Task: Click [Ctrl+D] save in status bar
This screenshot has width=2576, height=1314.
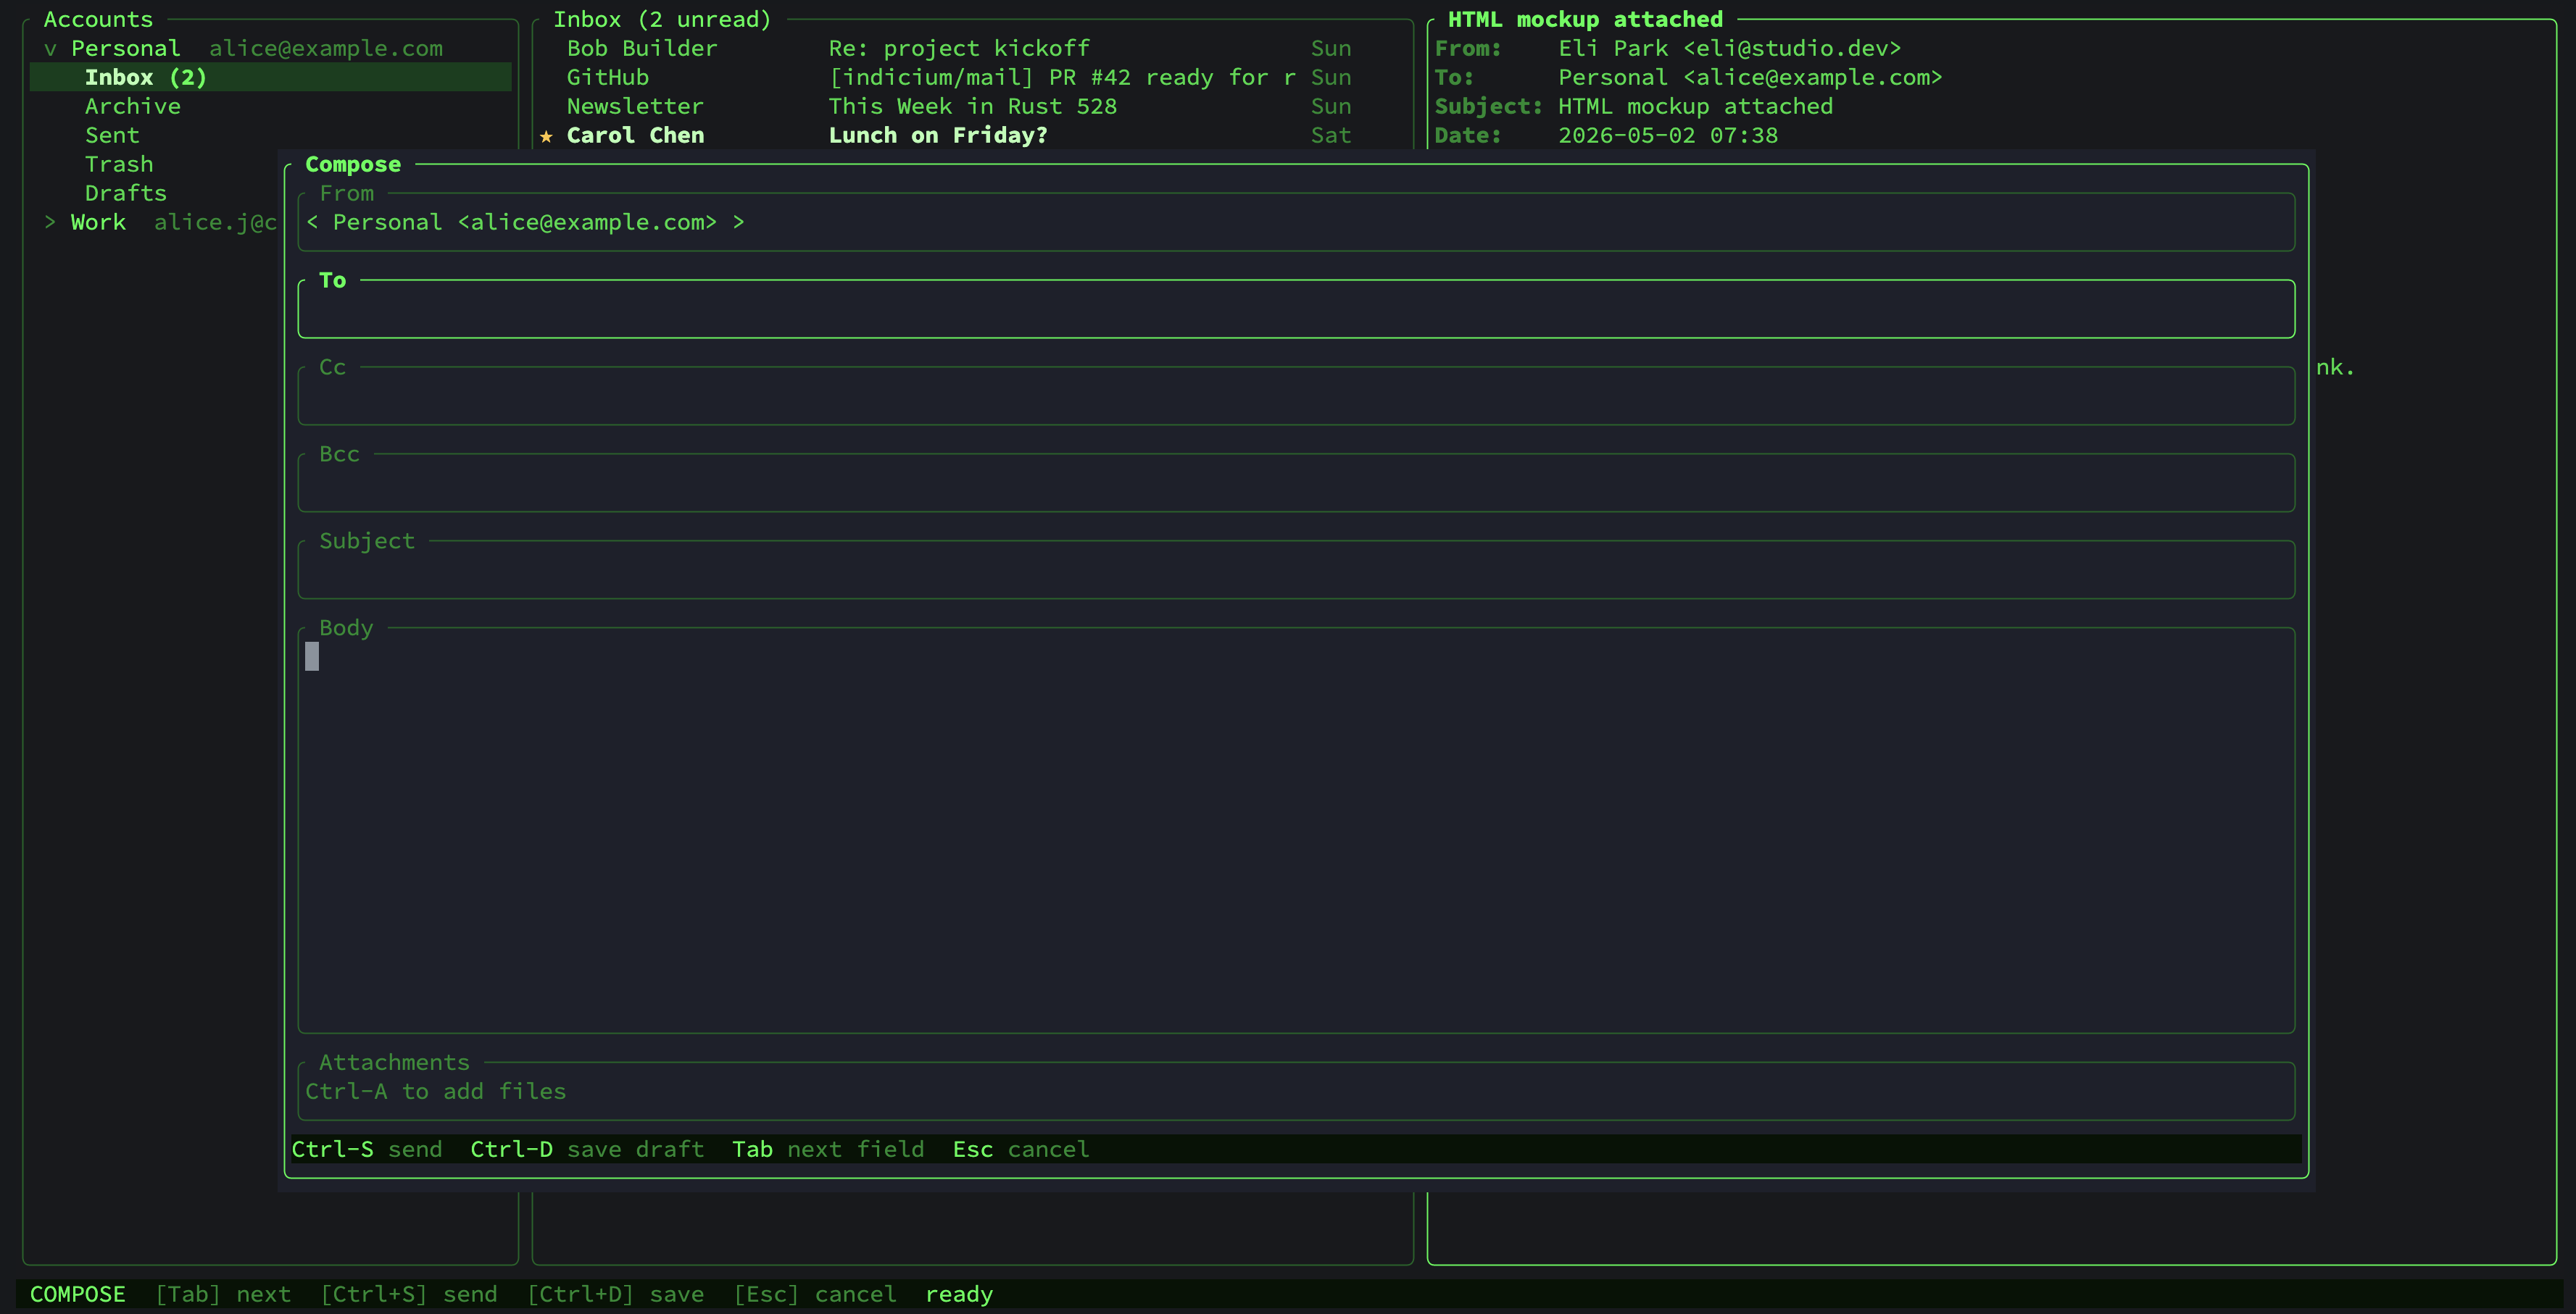Action: click(x=615, y=1295)
